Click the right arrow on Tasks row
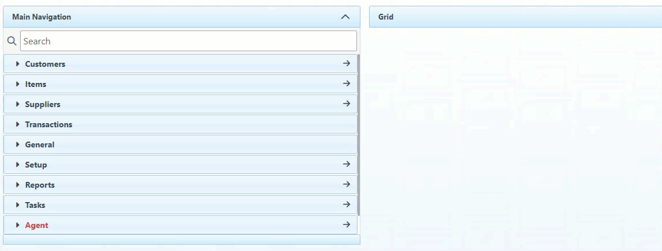This screenshot has height=251, width=662. pyautogui.click(x=347, y=204)
